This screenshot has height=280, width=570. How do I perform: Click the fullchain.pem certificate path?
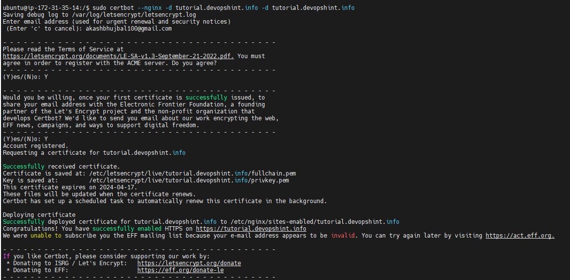tap(193, 174)
